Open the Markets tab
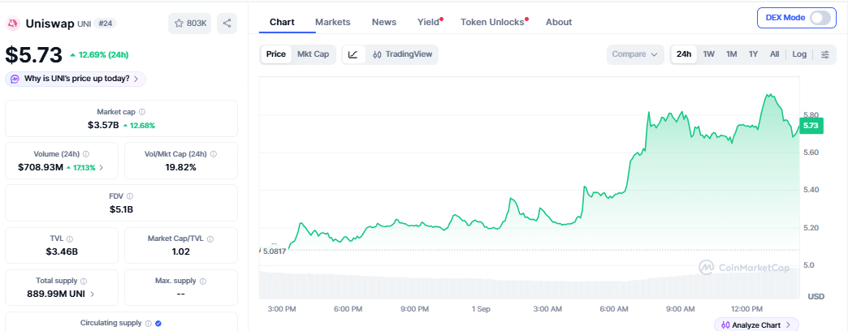848x331 pixels. point(332,22)
